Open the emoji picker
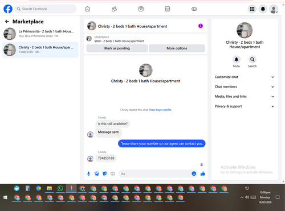 click(x=194, y=173)
